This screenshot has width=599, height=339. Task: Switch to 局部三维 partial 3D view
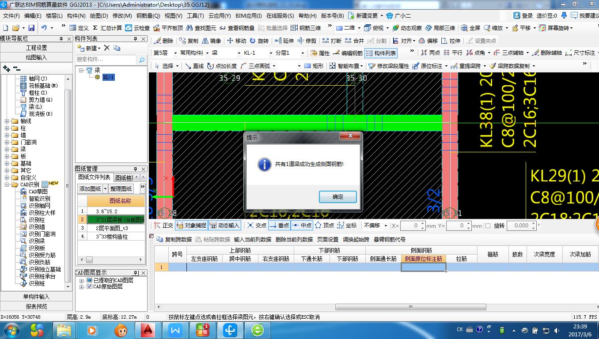click(x=440, y=28)
